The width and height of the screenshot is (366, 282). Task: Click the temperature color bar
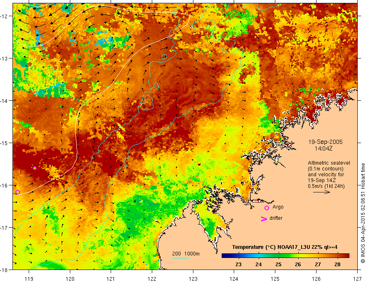(x=285, y=256)
